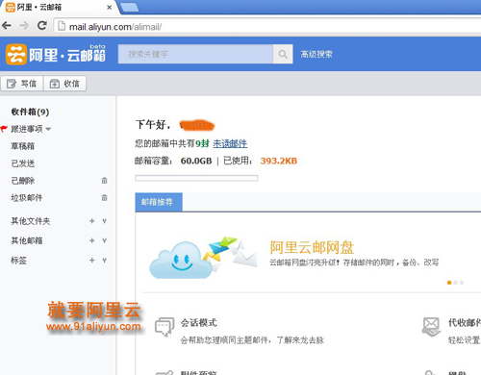Image resolution: width=481 pixels, height=375 pixels.
Task: Add a mailbox with 其他邮箱 plus icon
Action: (92, 240)
